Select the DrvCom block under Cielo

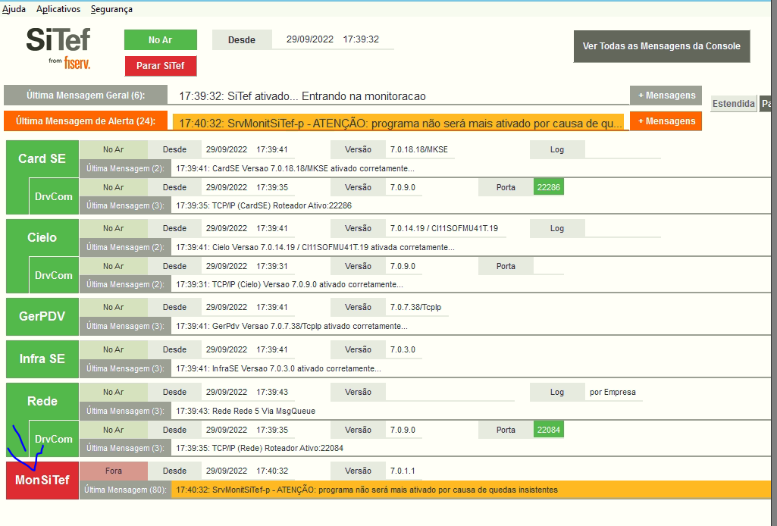coord(54,275)
